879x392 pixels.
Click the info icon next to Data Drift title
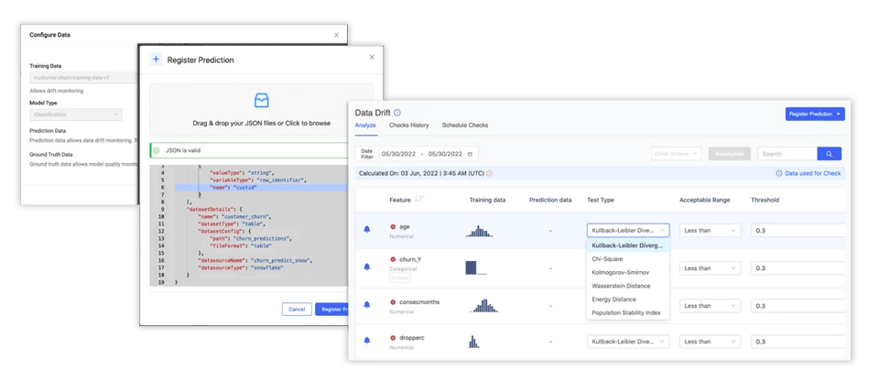397,113
